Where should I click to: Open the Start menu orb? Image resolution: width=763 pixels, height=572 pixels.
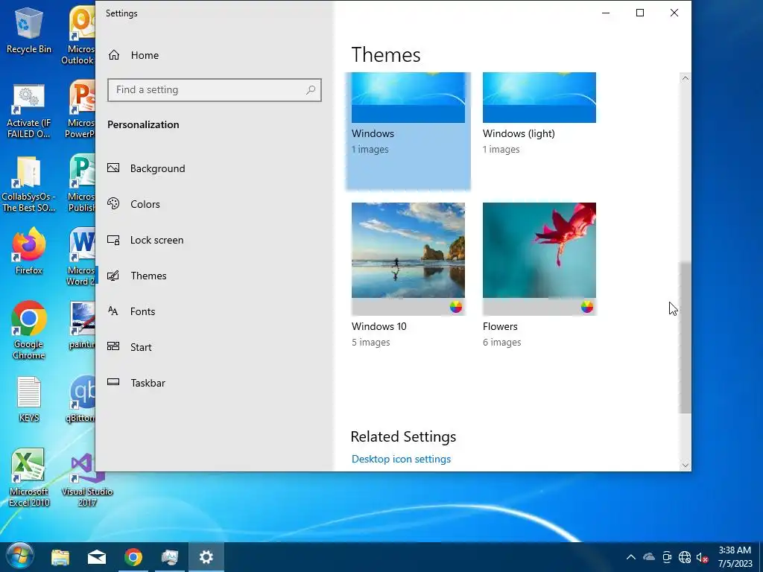coord(20,556)
